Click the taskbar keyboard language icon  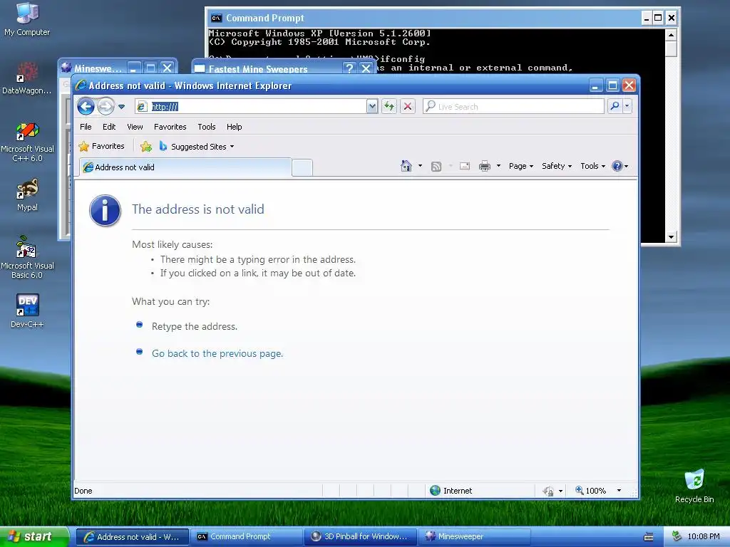click(649, 537)
